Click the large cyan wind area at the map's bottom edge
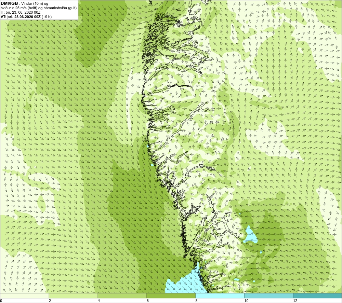This screenshot has width=342, height=303. pos(185,283)
